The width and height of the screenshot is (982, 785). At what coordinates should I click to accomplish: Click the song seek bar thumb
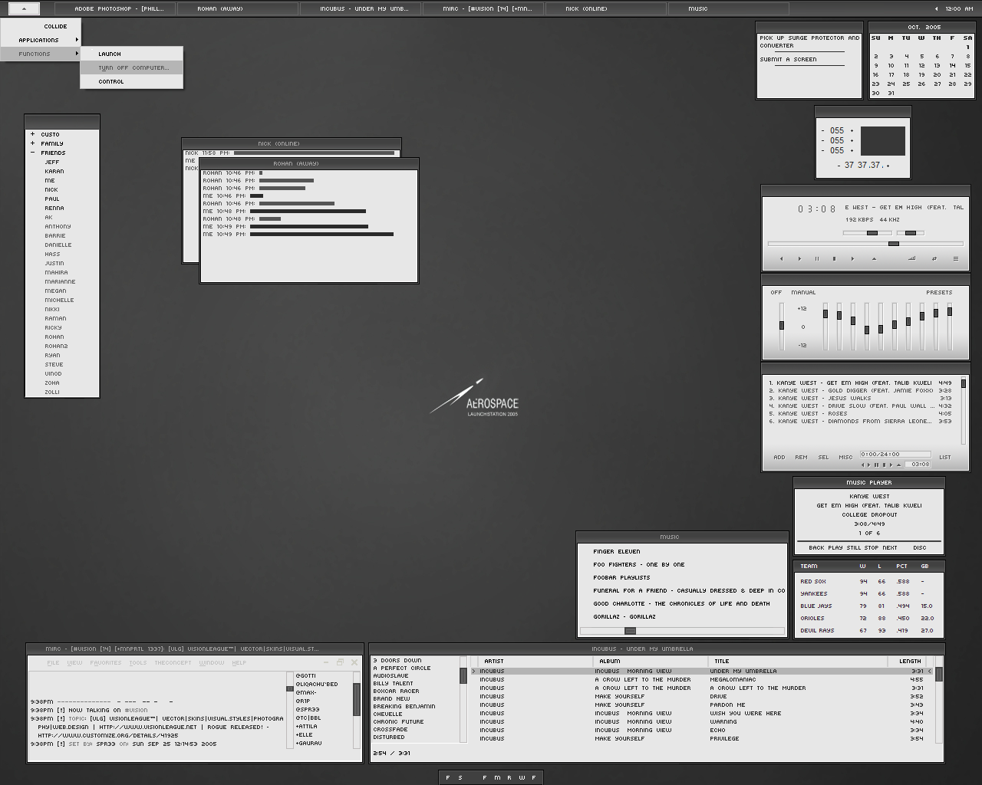(x=893, y=244)
